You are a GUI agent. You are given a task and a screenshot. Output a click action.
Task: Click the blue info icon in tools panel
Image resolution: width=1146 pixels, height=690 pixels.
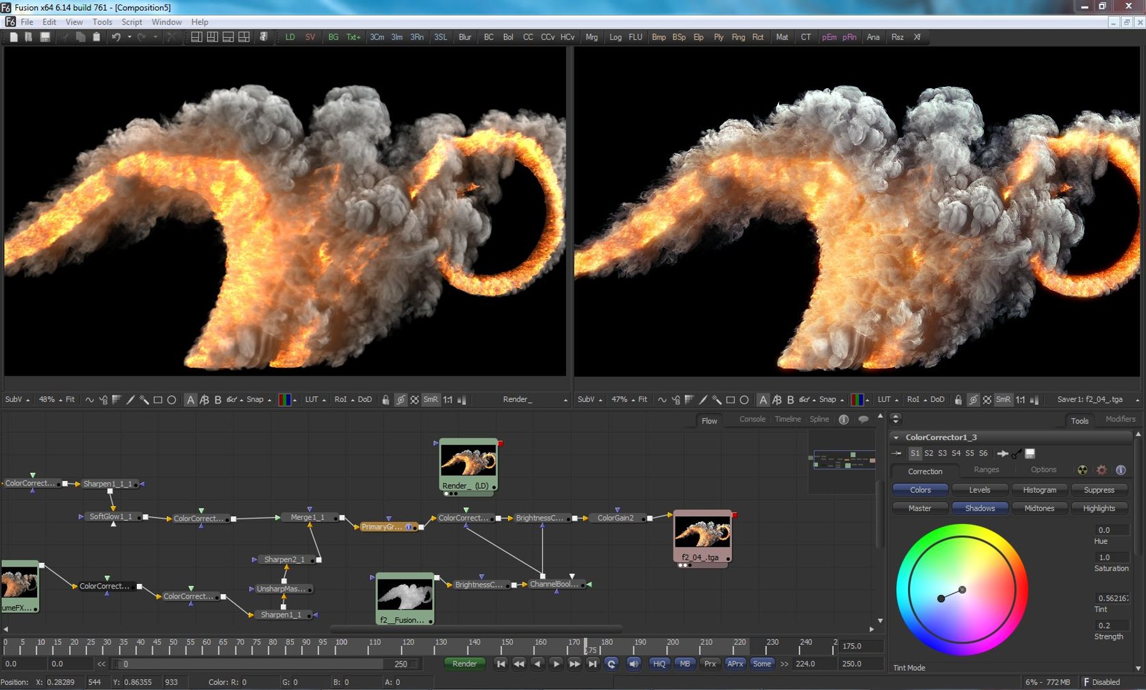pos(1120,470)
